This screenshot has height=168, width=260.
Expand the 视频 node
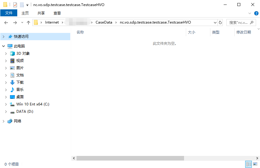pyautogui.click(x=6, y=61)
